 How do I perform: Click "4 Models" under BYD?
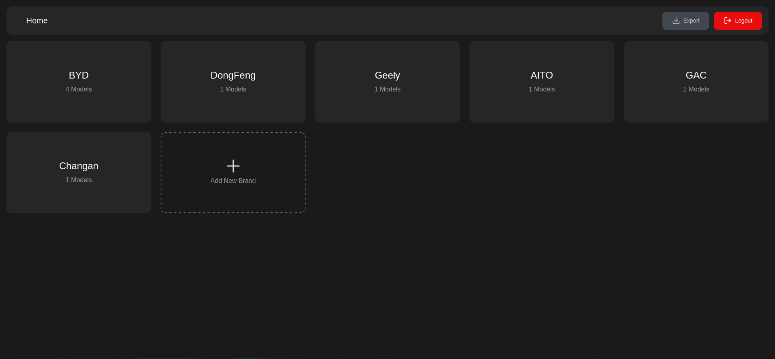(79, 89)
